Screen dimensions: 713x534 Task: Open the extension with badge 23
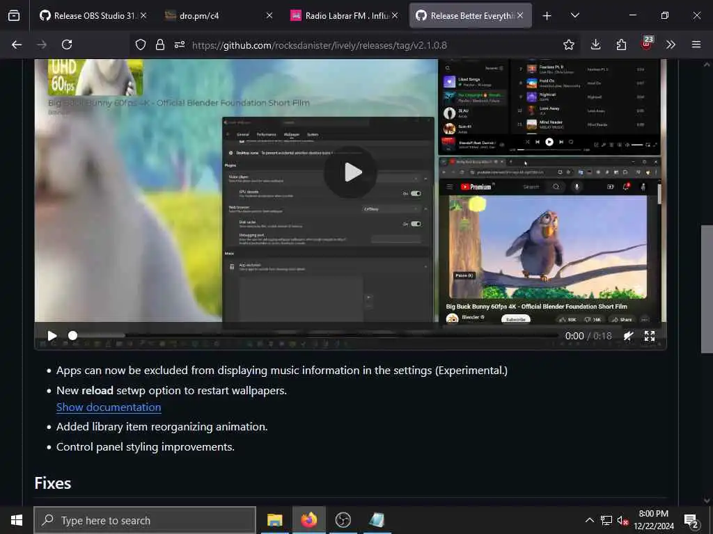pos(647,44)
